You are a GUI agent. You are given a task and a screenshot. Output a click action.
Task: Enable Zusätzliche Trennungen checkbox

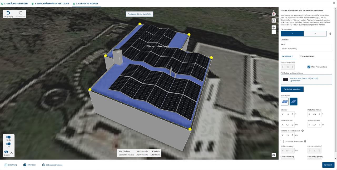pyautogui.click(x=282, y=142)
